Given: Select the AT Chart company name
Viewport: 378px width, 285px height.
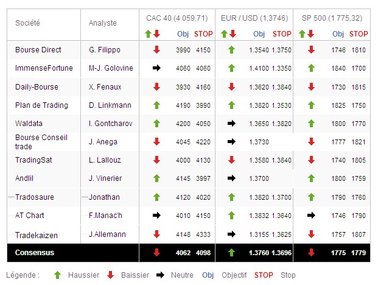Looking at the screenshot, I should (x=29, y=216).
